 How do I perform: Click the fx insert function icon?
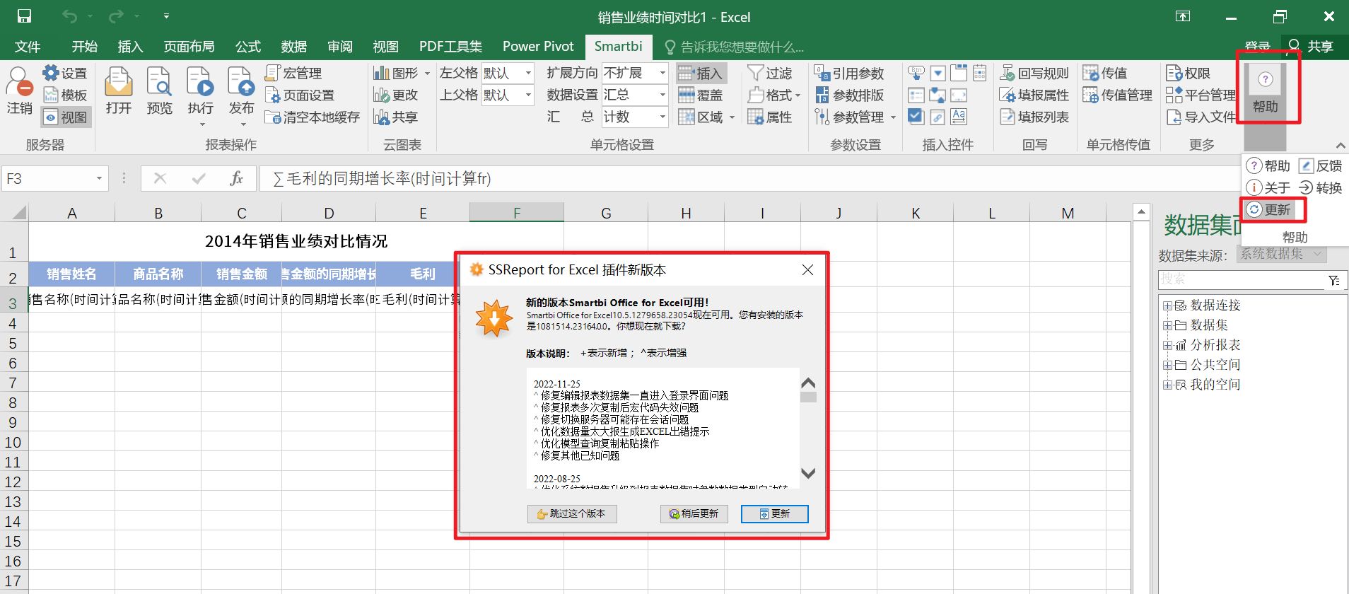pos(237,179)
